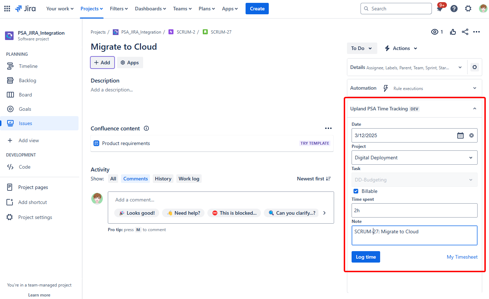Click the Jira logo
Image resolution: width=489 pixels, height=299 pixels.
coord(25,9)
